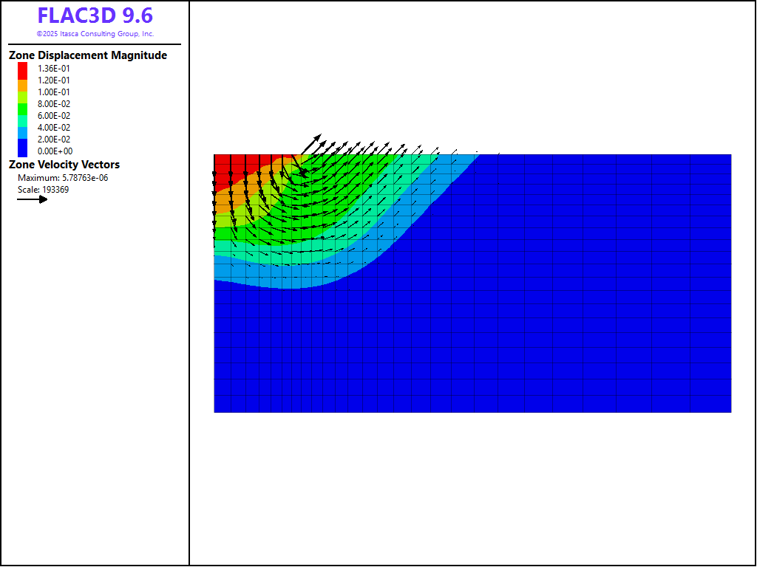Click the light blue legend color band
The height and width of the screenshot is (567, 757).
[23, 132]
